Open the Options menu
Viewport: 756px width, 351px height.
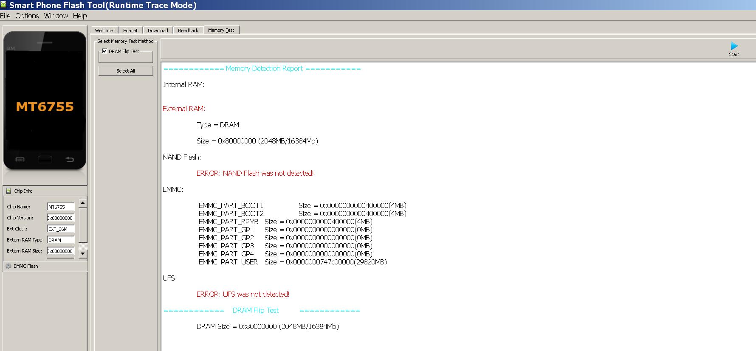pyautogui.click(x=27, y=16)
